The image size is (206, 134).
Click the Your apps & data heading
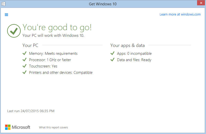point(127,45)
